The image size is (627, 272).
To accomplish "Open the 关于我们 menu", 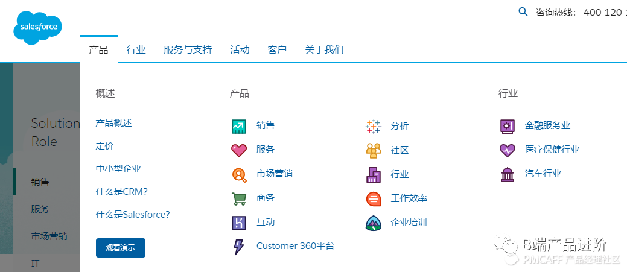I will (324, 50).
